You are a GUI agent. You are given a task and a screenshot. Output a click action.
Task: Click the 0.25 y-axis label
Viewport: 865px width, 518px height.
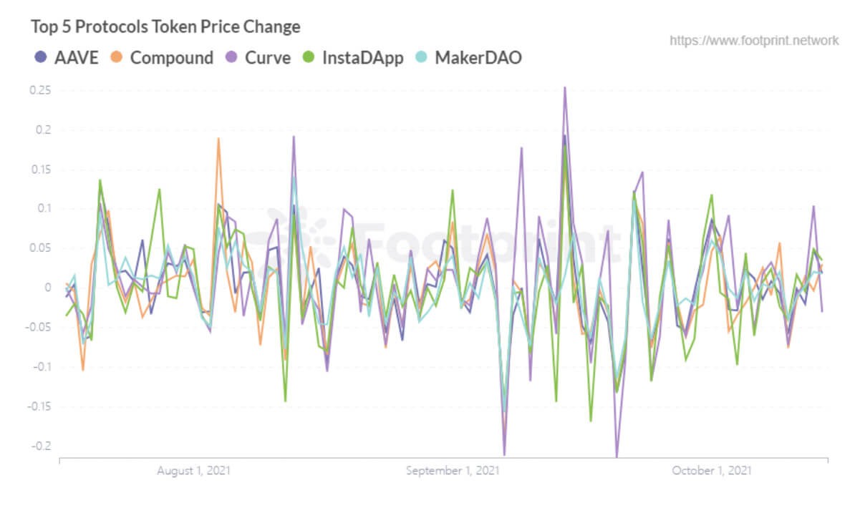tap(40, 91)
